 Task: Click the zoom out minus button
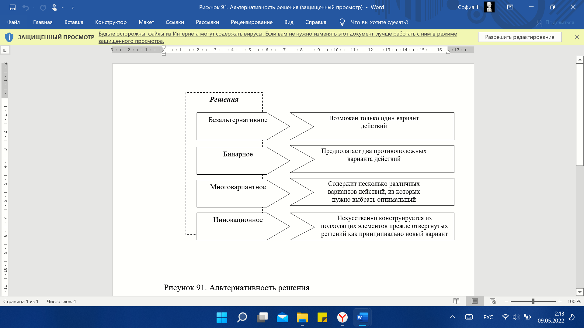click(506, 301)
